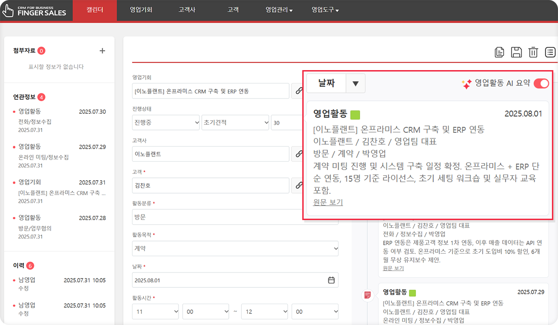558x325 pixels.
Task: Open 원문 보기 in the 2025.08.01 card
Action: coord(328,202)
